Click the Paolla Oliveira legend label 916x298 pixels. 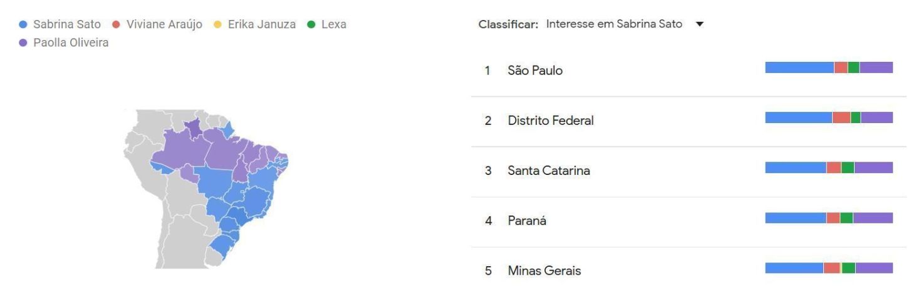pos(71,43)
